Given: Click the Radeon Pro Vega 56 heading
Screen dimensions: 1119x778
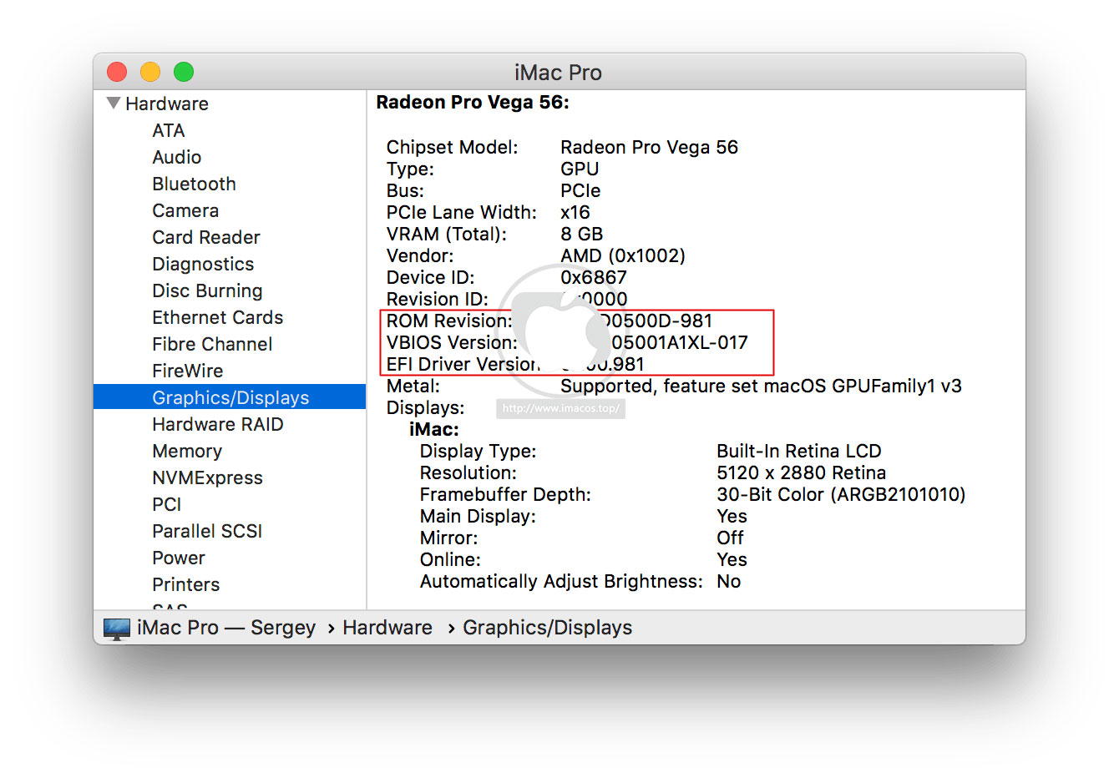Looking at the screenshot, I should [473, 103].
